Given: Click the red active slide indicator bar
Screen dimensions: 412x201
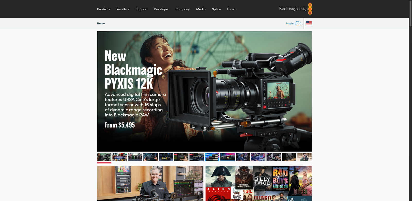Looking at the screenshot, I should coord(104,163).
